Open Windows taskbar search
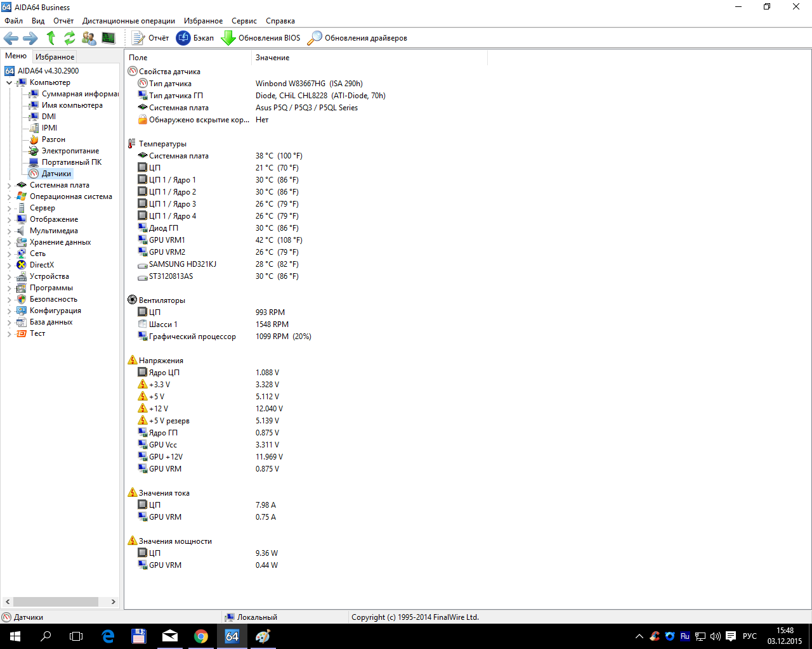This screenshot has width=812, height=649. click(x=46, y=636)
